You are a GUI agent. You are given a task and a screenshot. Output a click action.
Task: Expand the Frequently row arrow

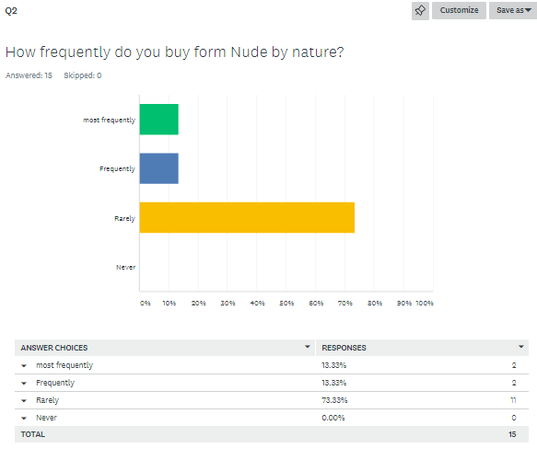point(24,383)
